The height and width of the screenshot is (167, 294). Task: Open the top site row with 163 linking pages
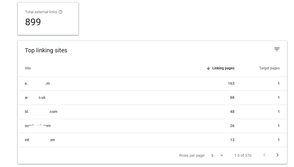pyautogui.click(x=152, y=84)
